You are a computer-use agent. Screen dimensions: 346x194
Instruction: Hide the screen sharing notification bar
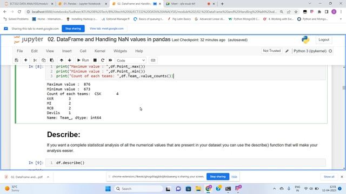(234, 177)
